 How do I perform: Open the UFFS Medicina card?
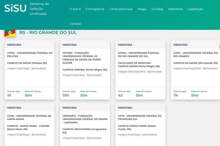[140, 125]
